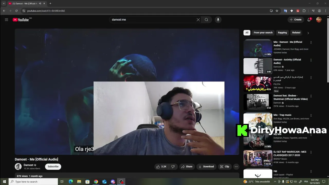Dislike the video
This screenshot has height=185, width=329.
(x=173, y=166)
